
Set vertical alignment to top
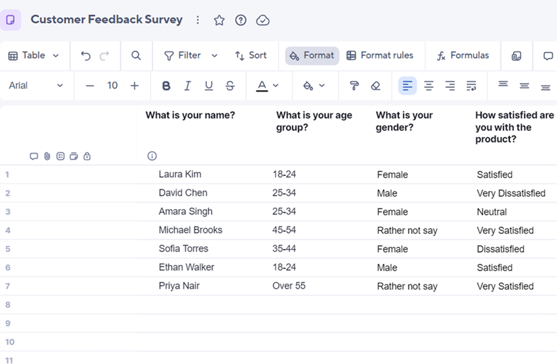[x=503, y=84]
